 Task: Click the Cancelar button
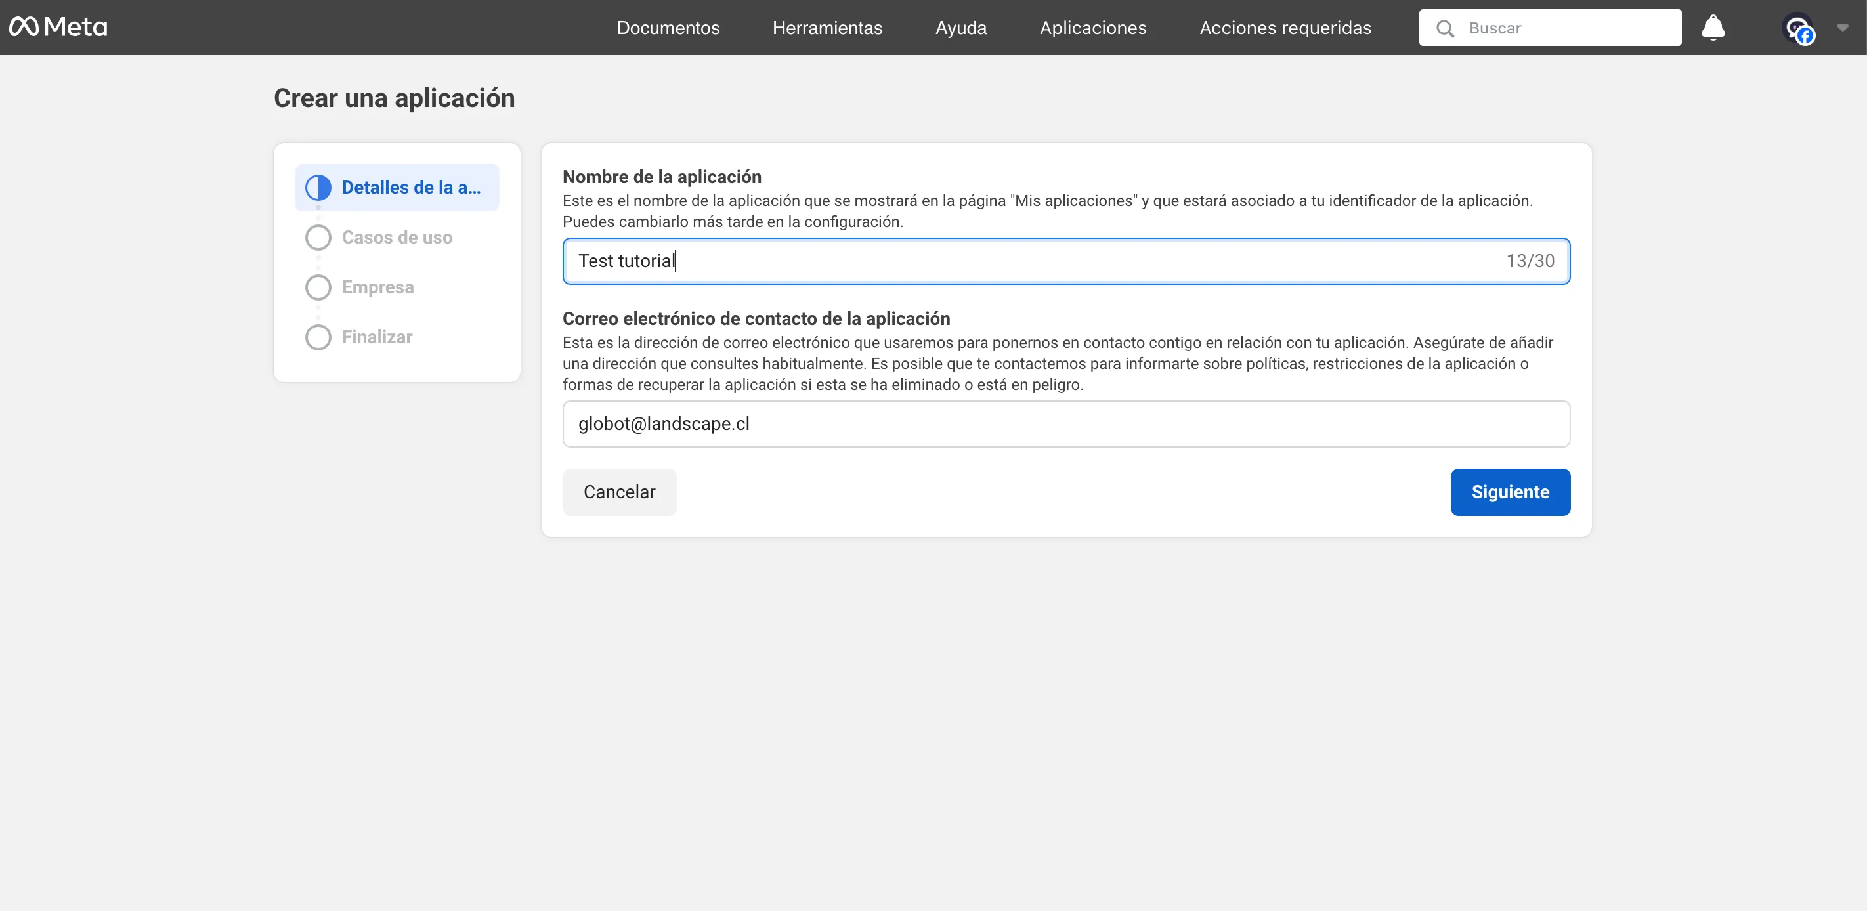point(619,492)
